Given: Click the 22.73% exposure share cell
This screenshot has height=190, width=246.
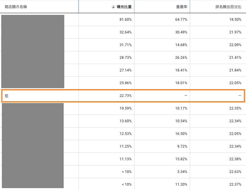Looking at the screenshot, I should [107, 96].
